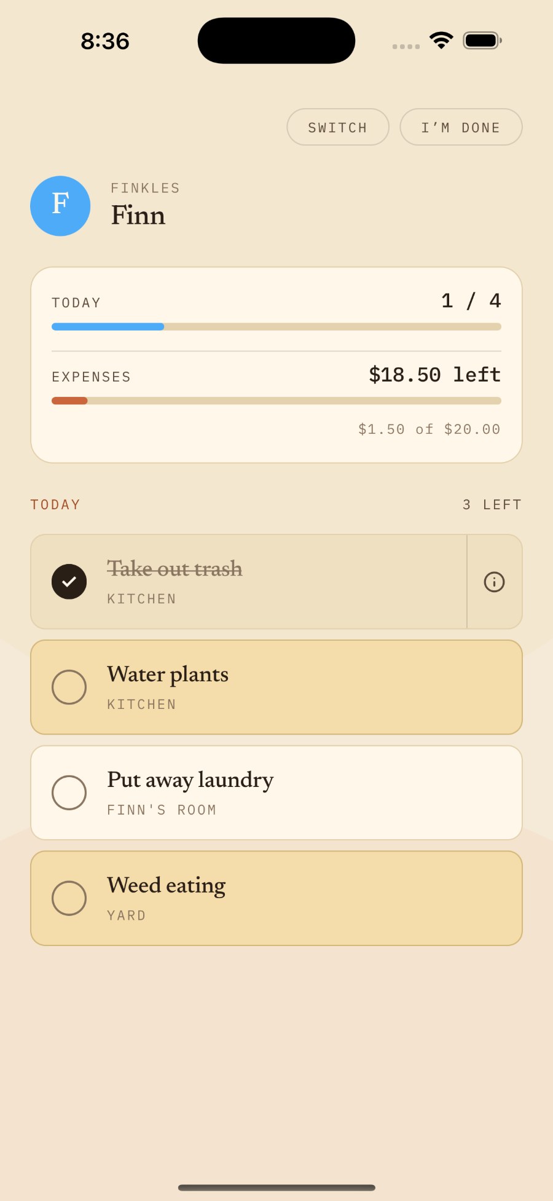Tap Finn's blue F avatar

[60, 206]
